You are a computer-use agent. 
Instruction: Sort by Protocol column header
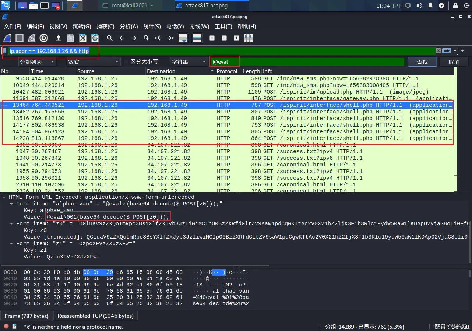(x=228, y=71)
